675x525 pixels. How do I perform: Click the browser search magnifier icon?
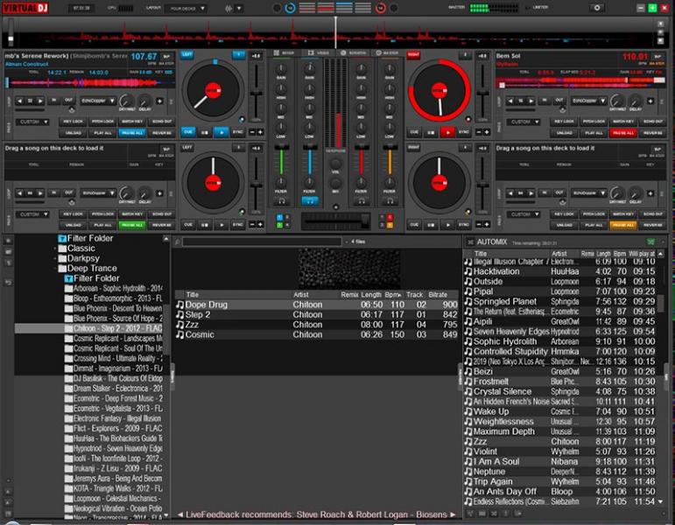coord(177,242)
